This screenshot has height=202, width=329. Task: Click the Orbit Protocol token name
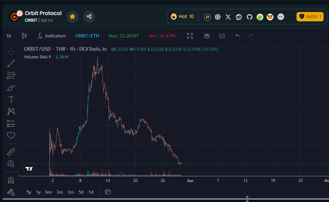click(x=43, y=13)
